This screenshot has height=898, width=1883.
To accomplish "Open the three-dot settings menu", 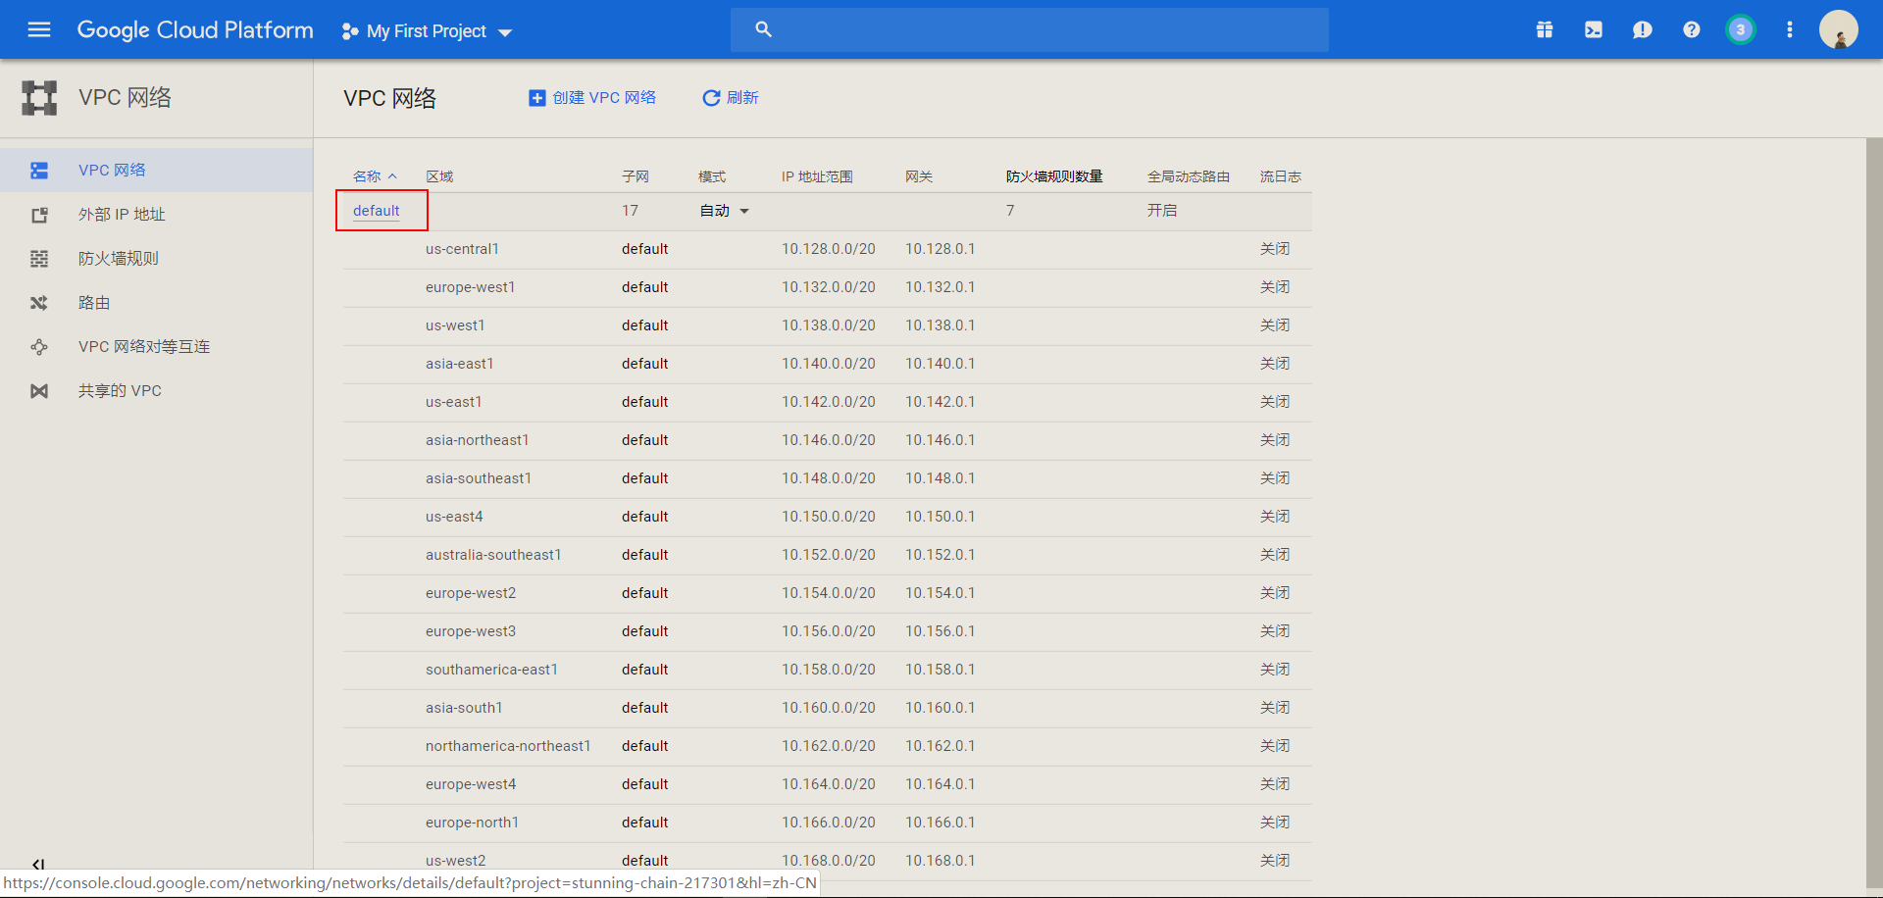I will 1790,29.
